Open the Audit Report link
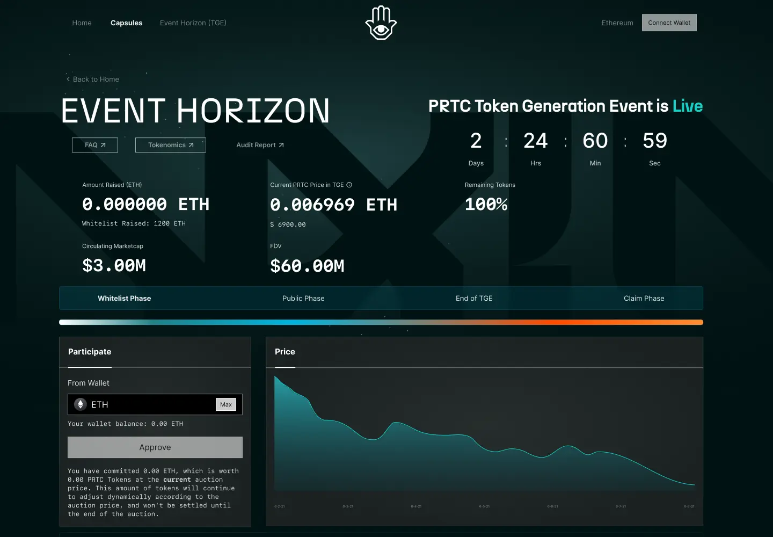Viewport: 773px width, 537px height. [x=260, y=145]
